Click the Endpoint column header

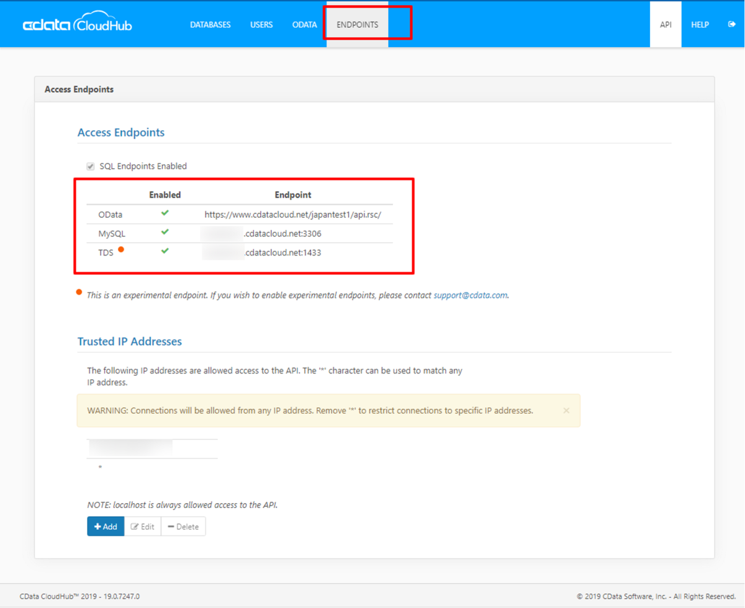click(x=293, y=195)
